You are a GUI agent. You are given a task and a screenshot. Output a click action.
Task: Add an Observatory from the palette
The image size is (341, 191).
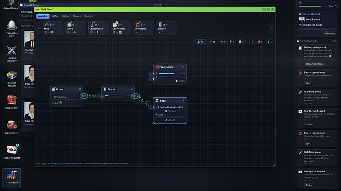coord(121,28)
